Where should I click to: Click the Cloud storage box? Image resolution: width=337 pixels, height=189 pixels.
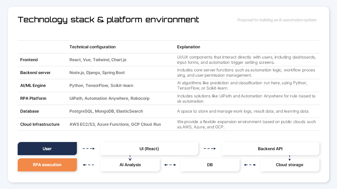290,165
